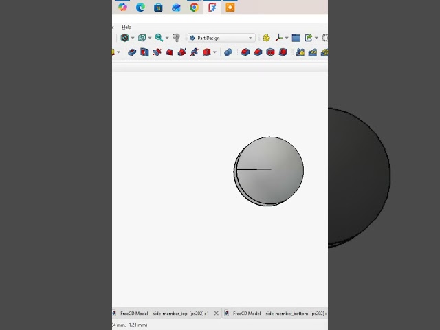Image resolution: width=440 pixels, height=330 pixels.
Task: Click the draw style icon in the toolbar
Action: point(124,38)
